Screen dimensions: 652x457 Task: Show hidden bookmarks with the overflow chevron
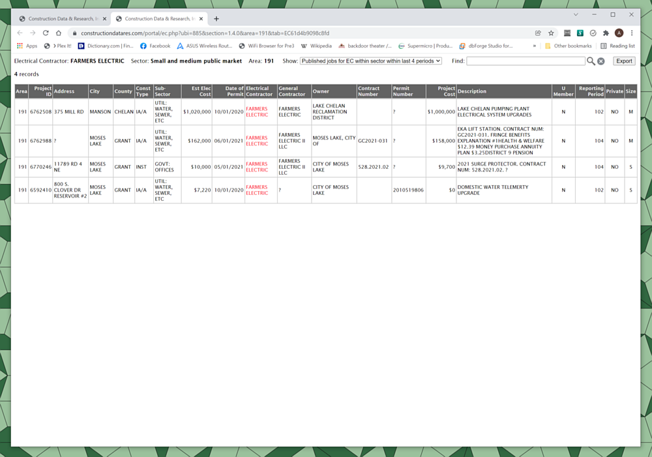pos(535,46)
